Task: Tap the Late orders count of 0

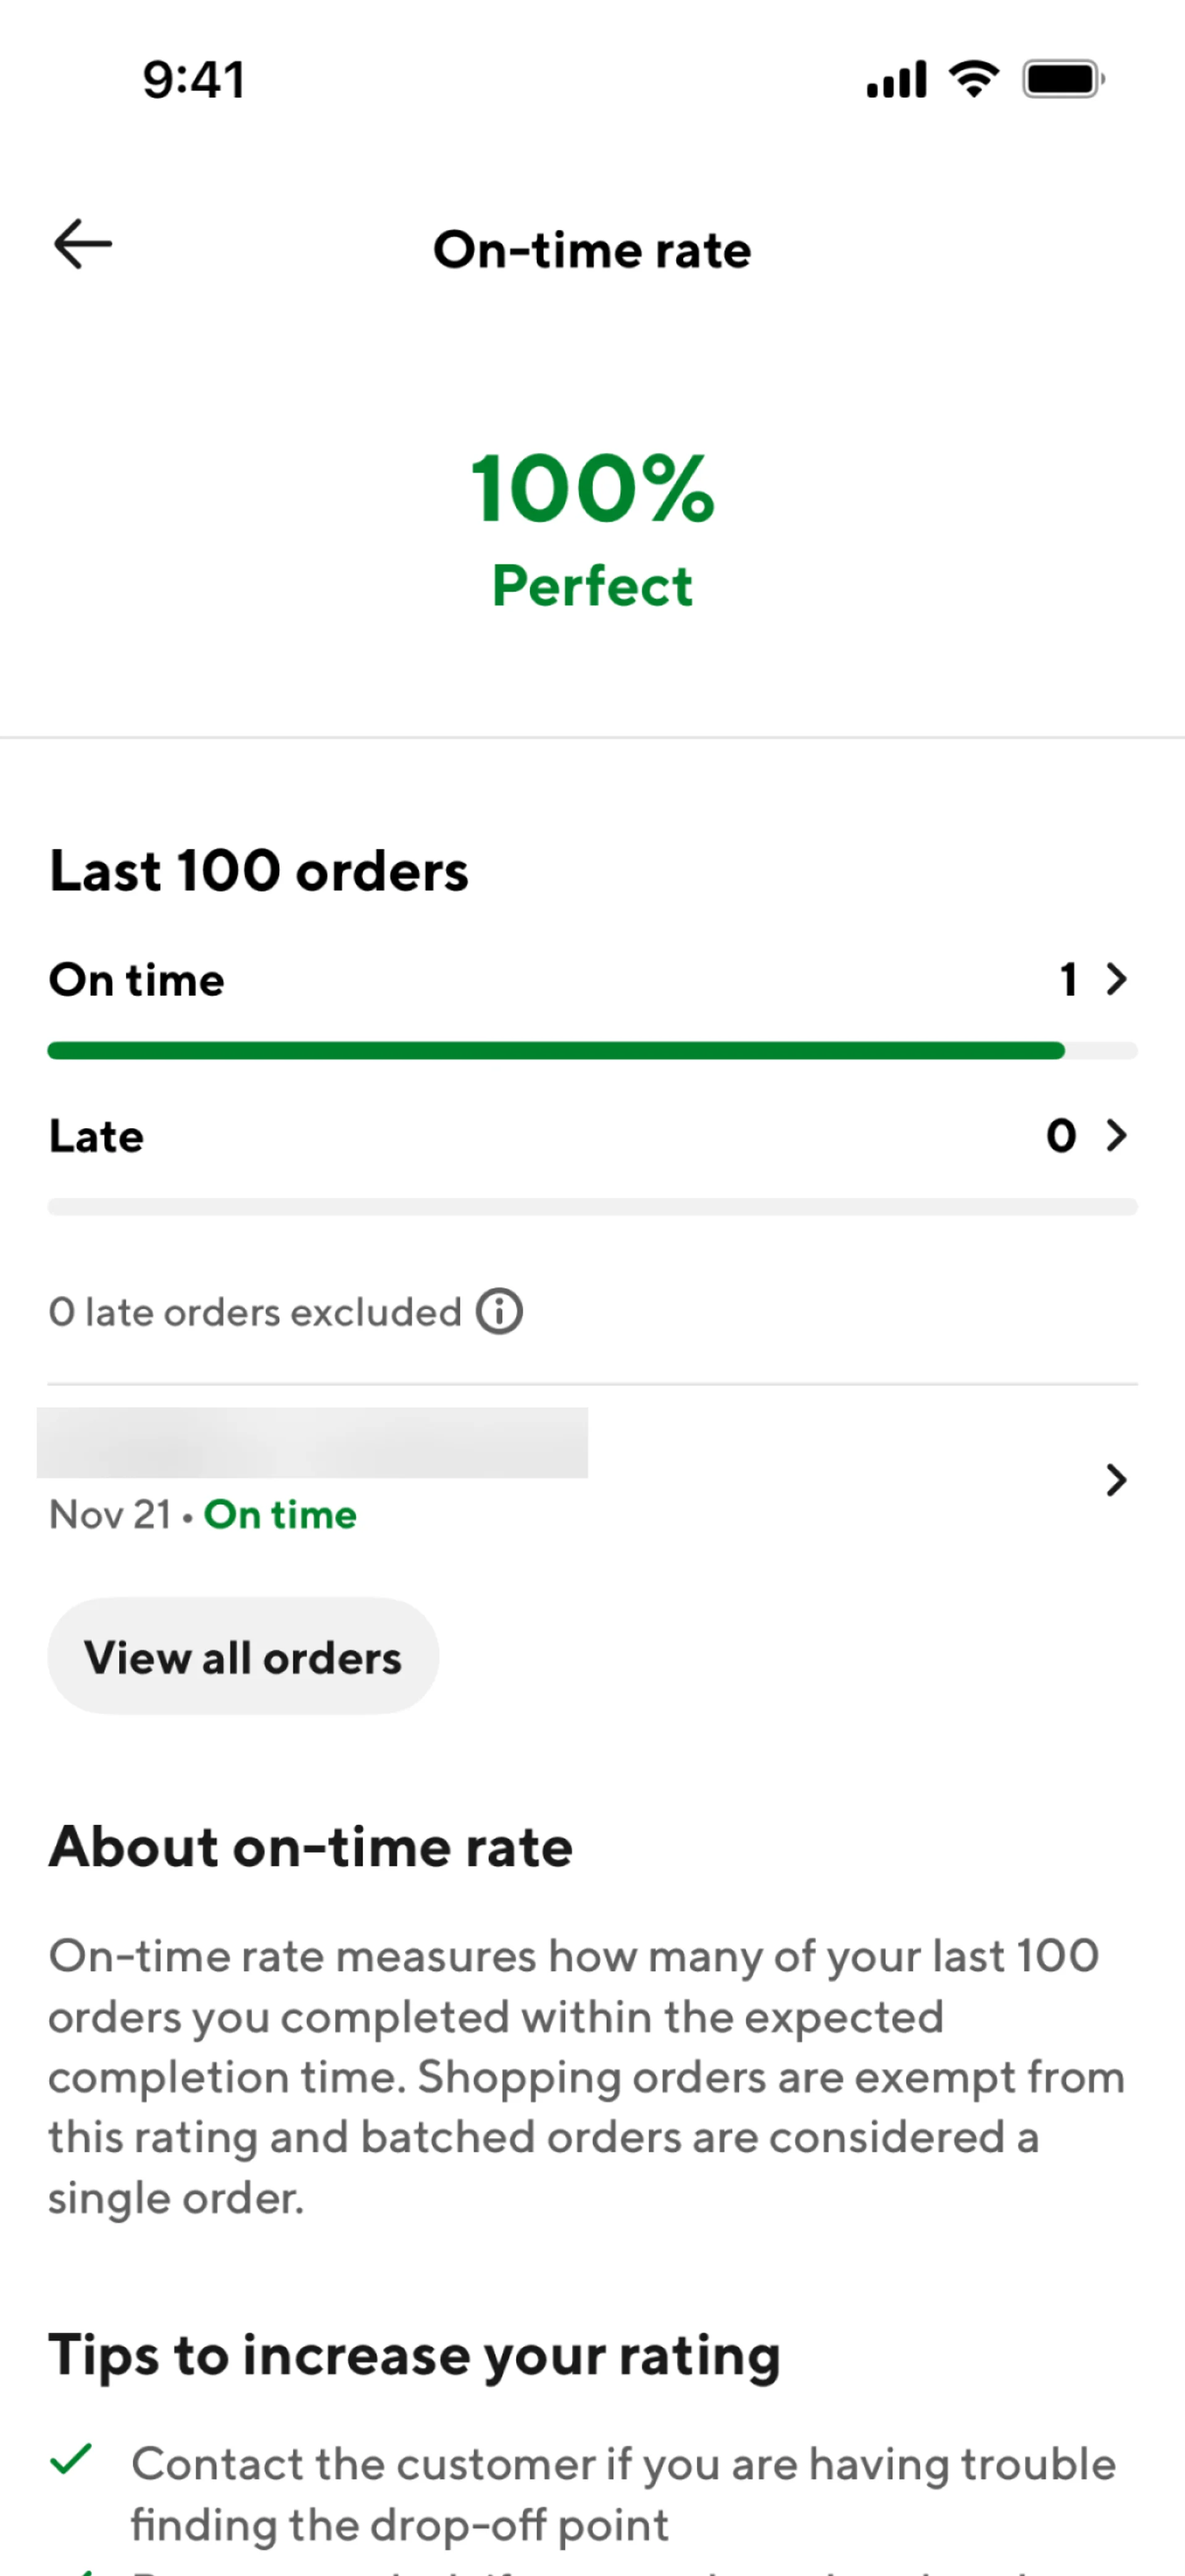Action: [1061, 1135]
